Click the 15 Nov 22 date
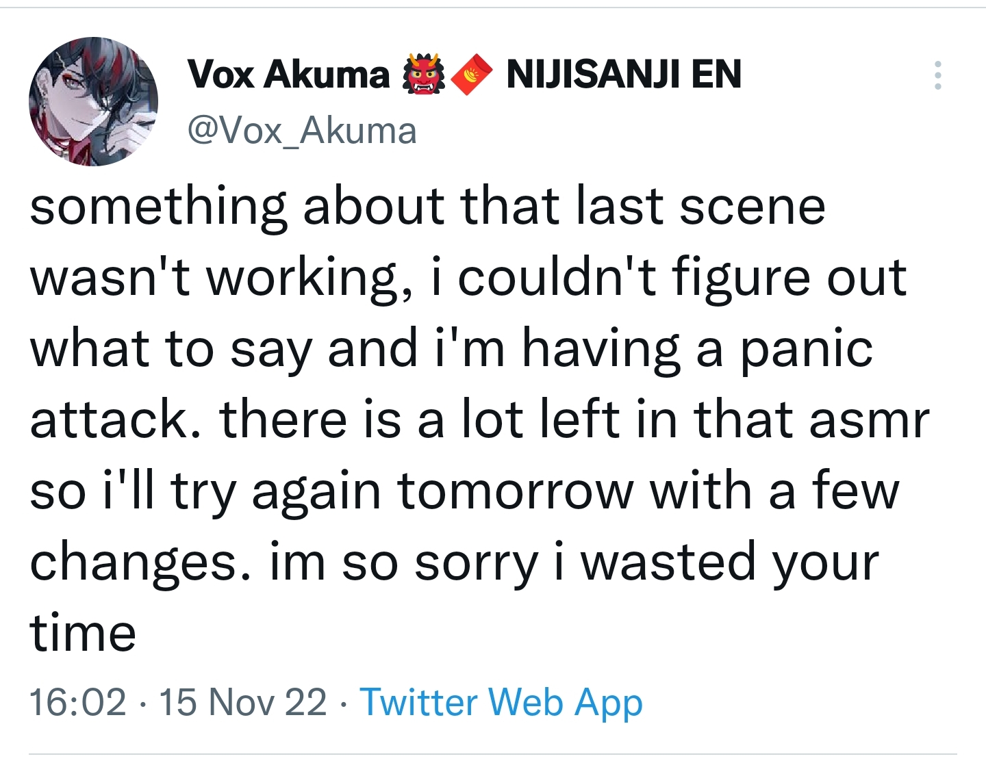Screen dimensions: 986x763 (x=243, y=702)
